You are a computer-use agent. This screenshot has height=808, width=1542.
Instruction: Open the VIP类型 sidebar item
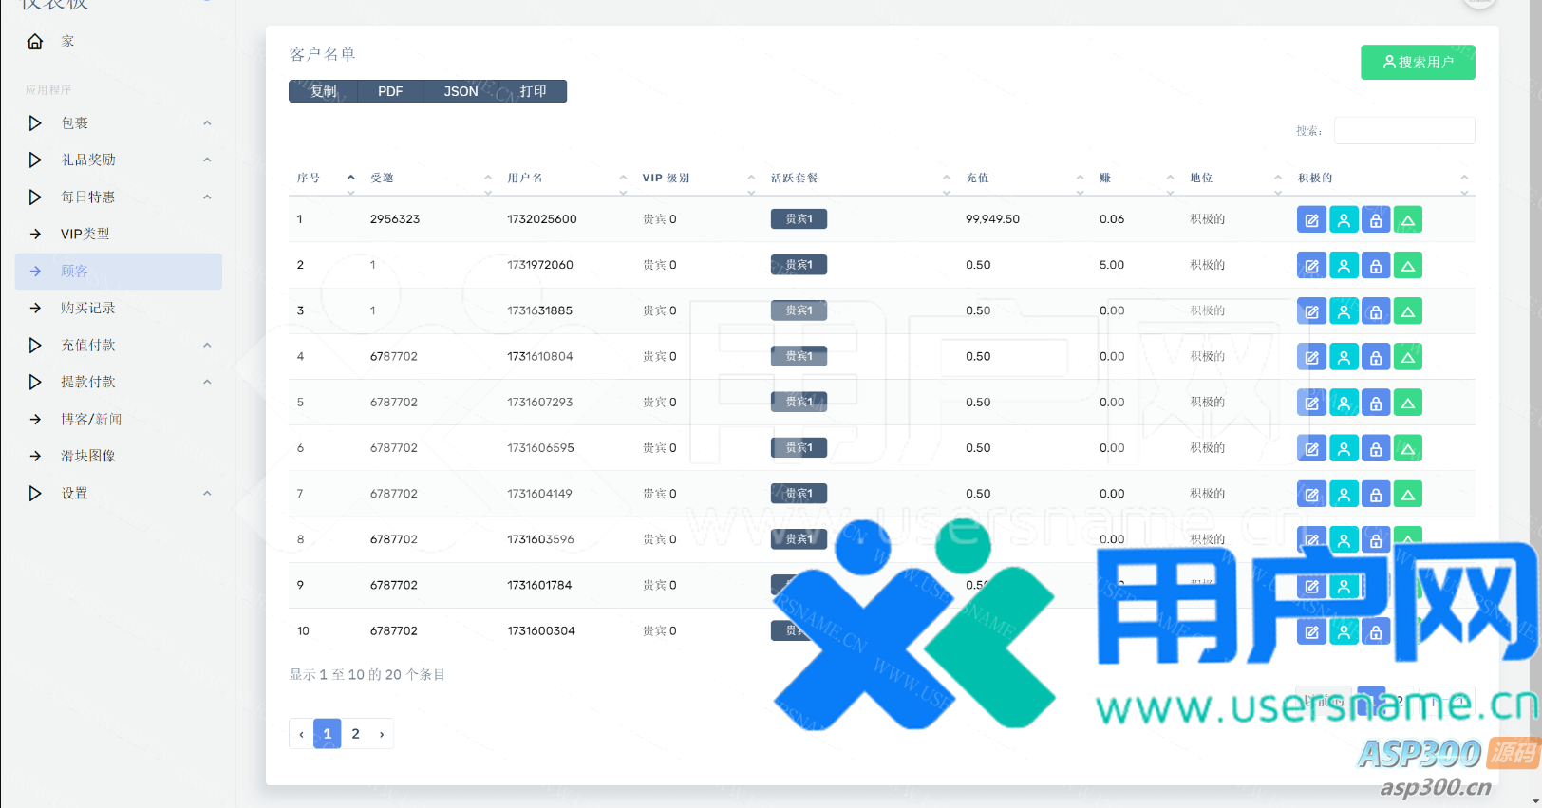[85, 235]
